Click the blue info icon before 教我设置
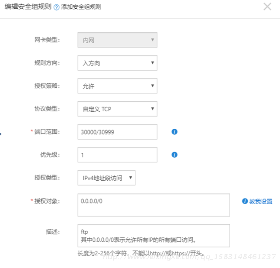280x268 pixels. (245, 201)
